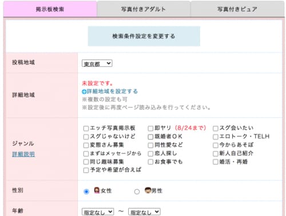This screenshot has height=216, width=286.
Task: Check the 同じ趣味募集 checkbox
Action: (x=86, y=162)
